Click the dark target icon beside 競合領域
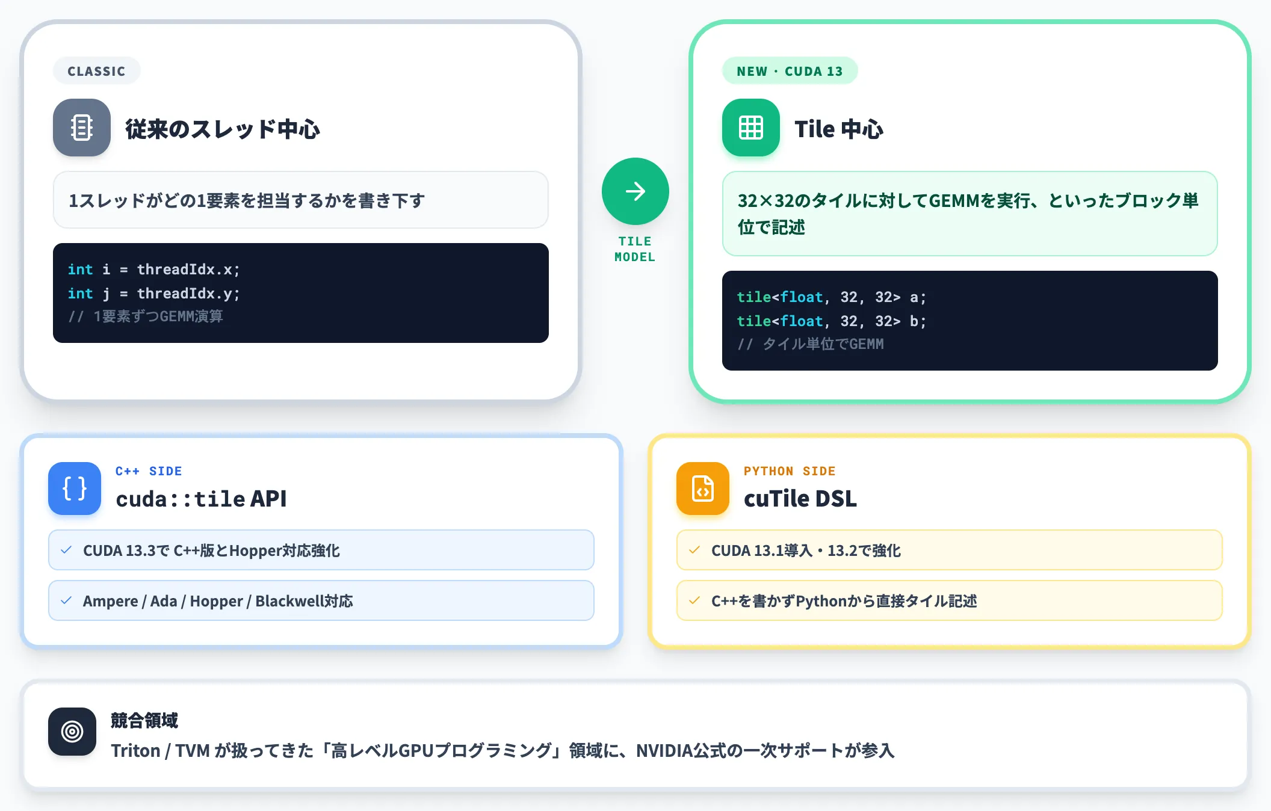Viewport: 1271px width, 811px height. click(x=72, y=732)
